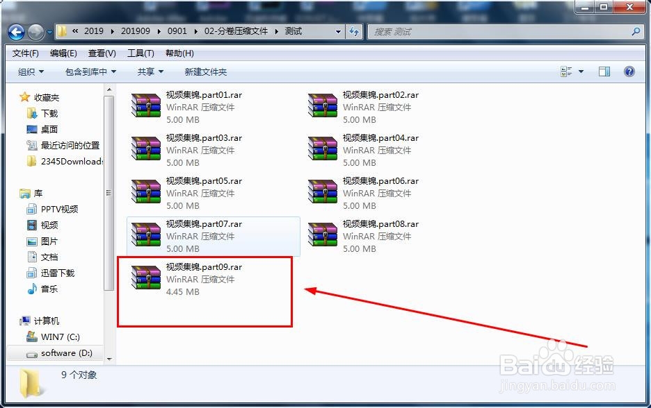Image resolution: width=651 pixels, height=408 pixels.
Task: Open the 工具(T) menu
Action: 140,53
